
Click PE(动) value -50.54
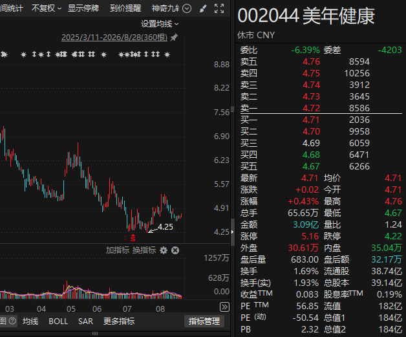[306, 318]
